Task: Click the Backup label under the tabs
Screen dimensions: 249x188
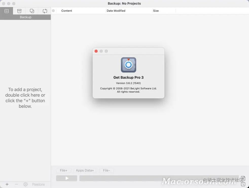Action: [25, 17]
